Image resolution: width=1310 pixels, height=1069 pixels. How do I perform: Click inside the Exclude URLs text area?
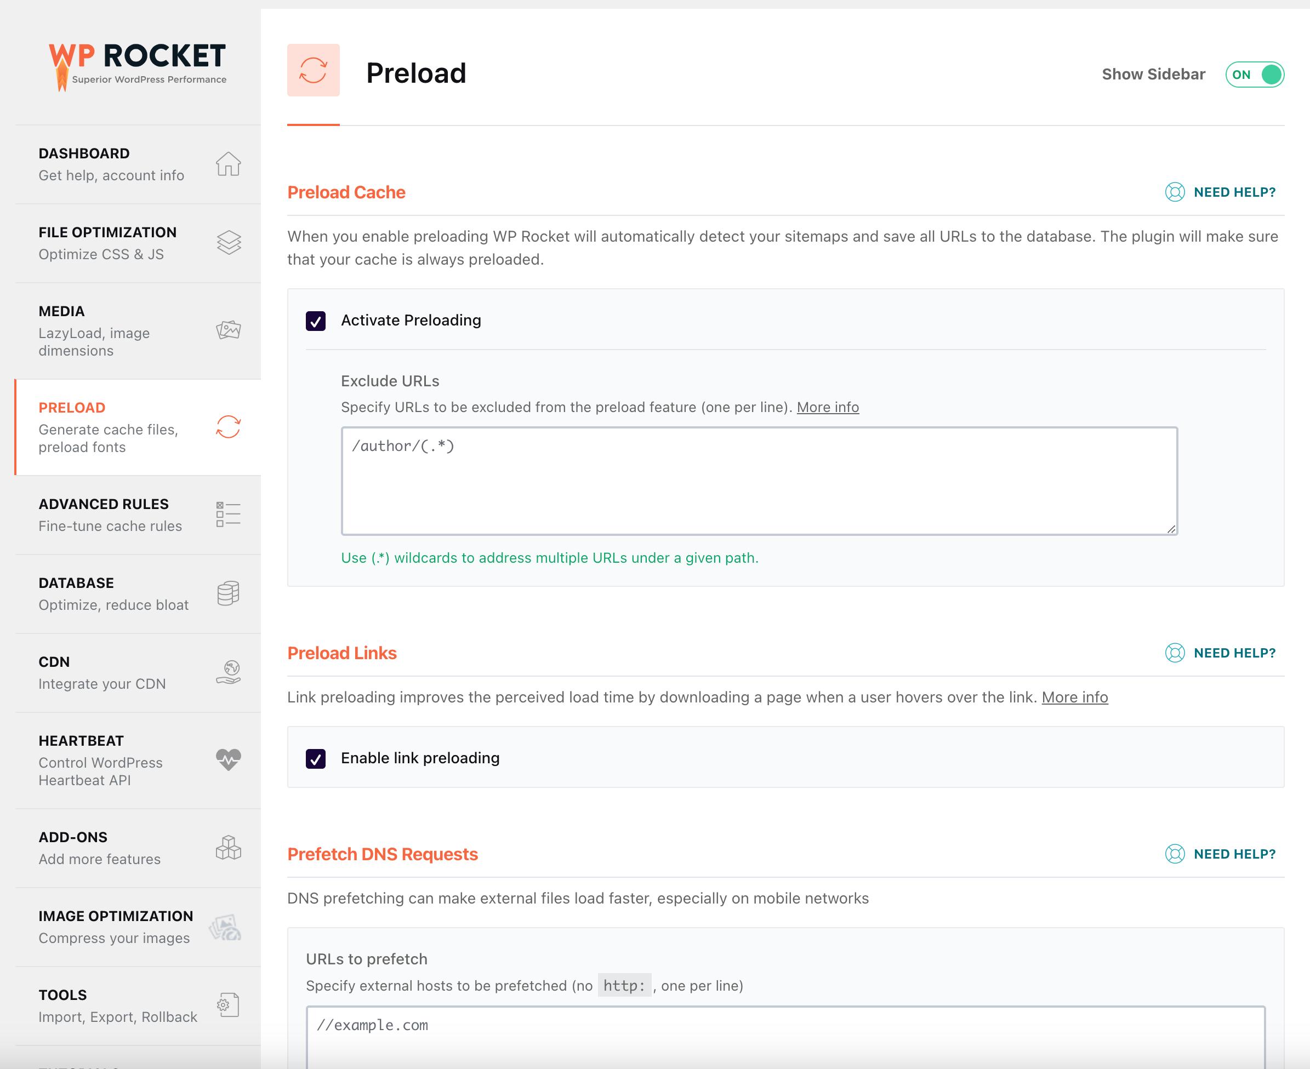coord(759,481)
